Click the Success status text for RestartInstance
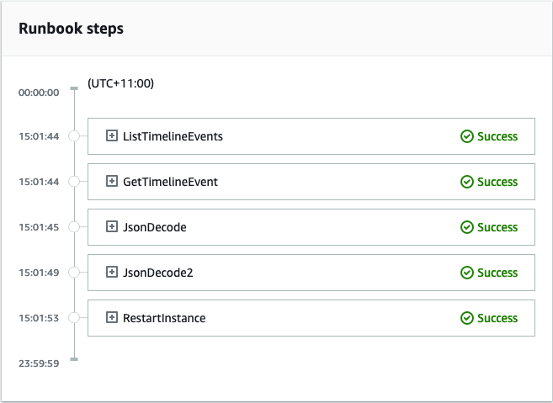Image resolution: width=553 pixels, height=403 pixels. point(497,318)
